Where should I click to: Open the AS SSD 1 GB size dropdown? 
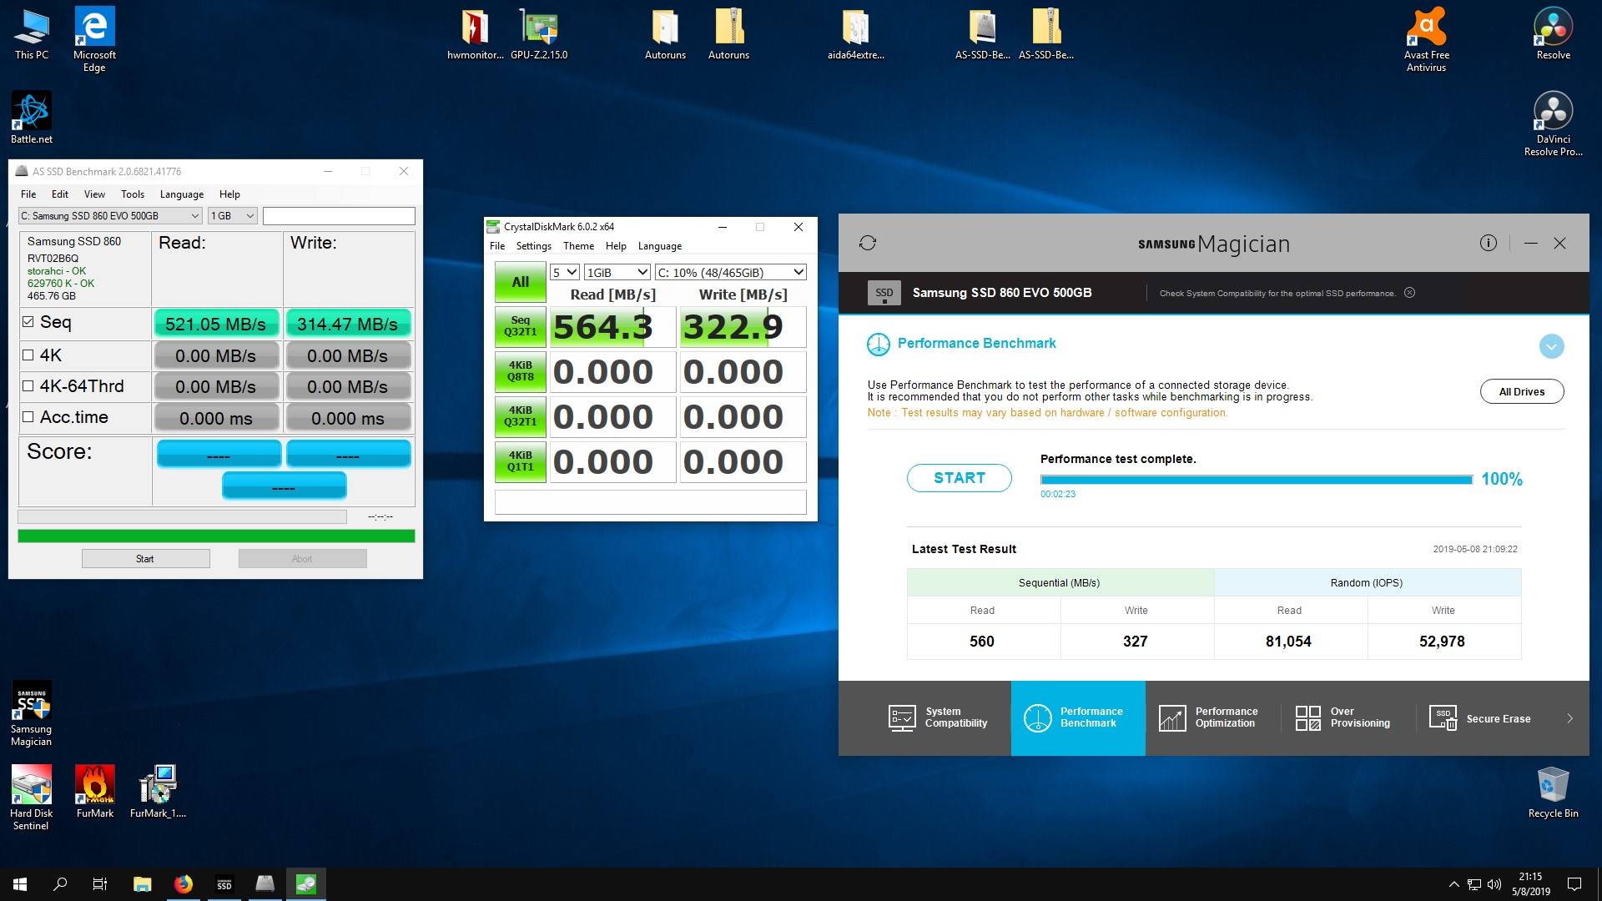coord(232,216)
